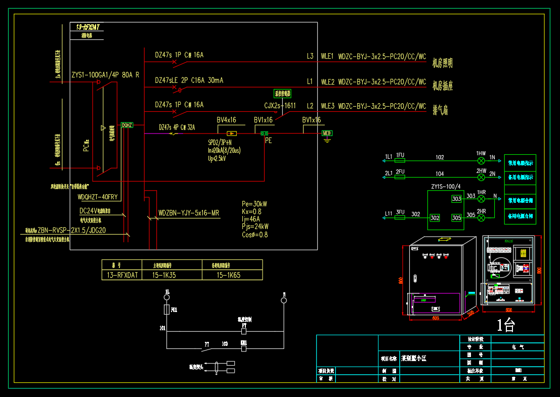Click the Kx=0.8 value
The height and width of the screenshot is (397, 560).
[251, 212]
